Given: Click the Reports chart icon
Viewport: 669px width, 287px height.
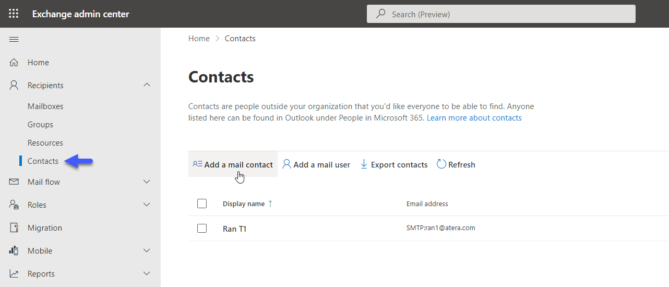Looking at the screenshot, I should (14, 273).
